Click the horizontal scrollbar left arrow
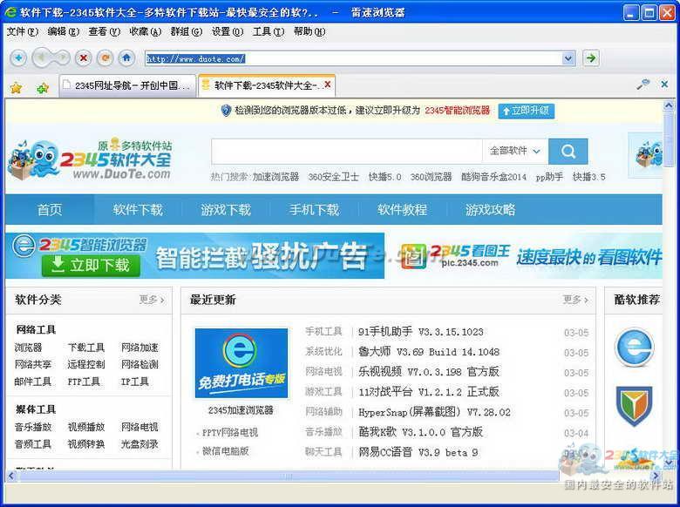 tap(11, 477)
